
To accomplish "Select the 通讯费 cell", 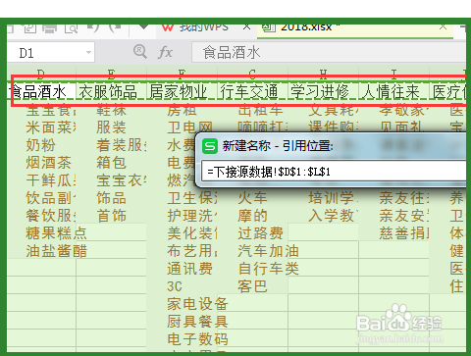I will (182, 269).
